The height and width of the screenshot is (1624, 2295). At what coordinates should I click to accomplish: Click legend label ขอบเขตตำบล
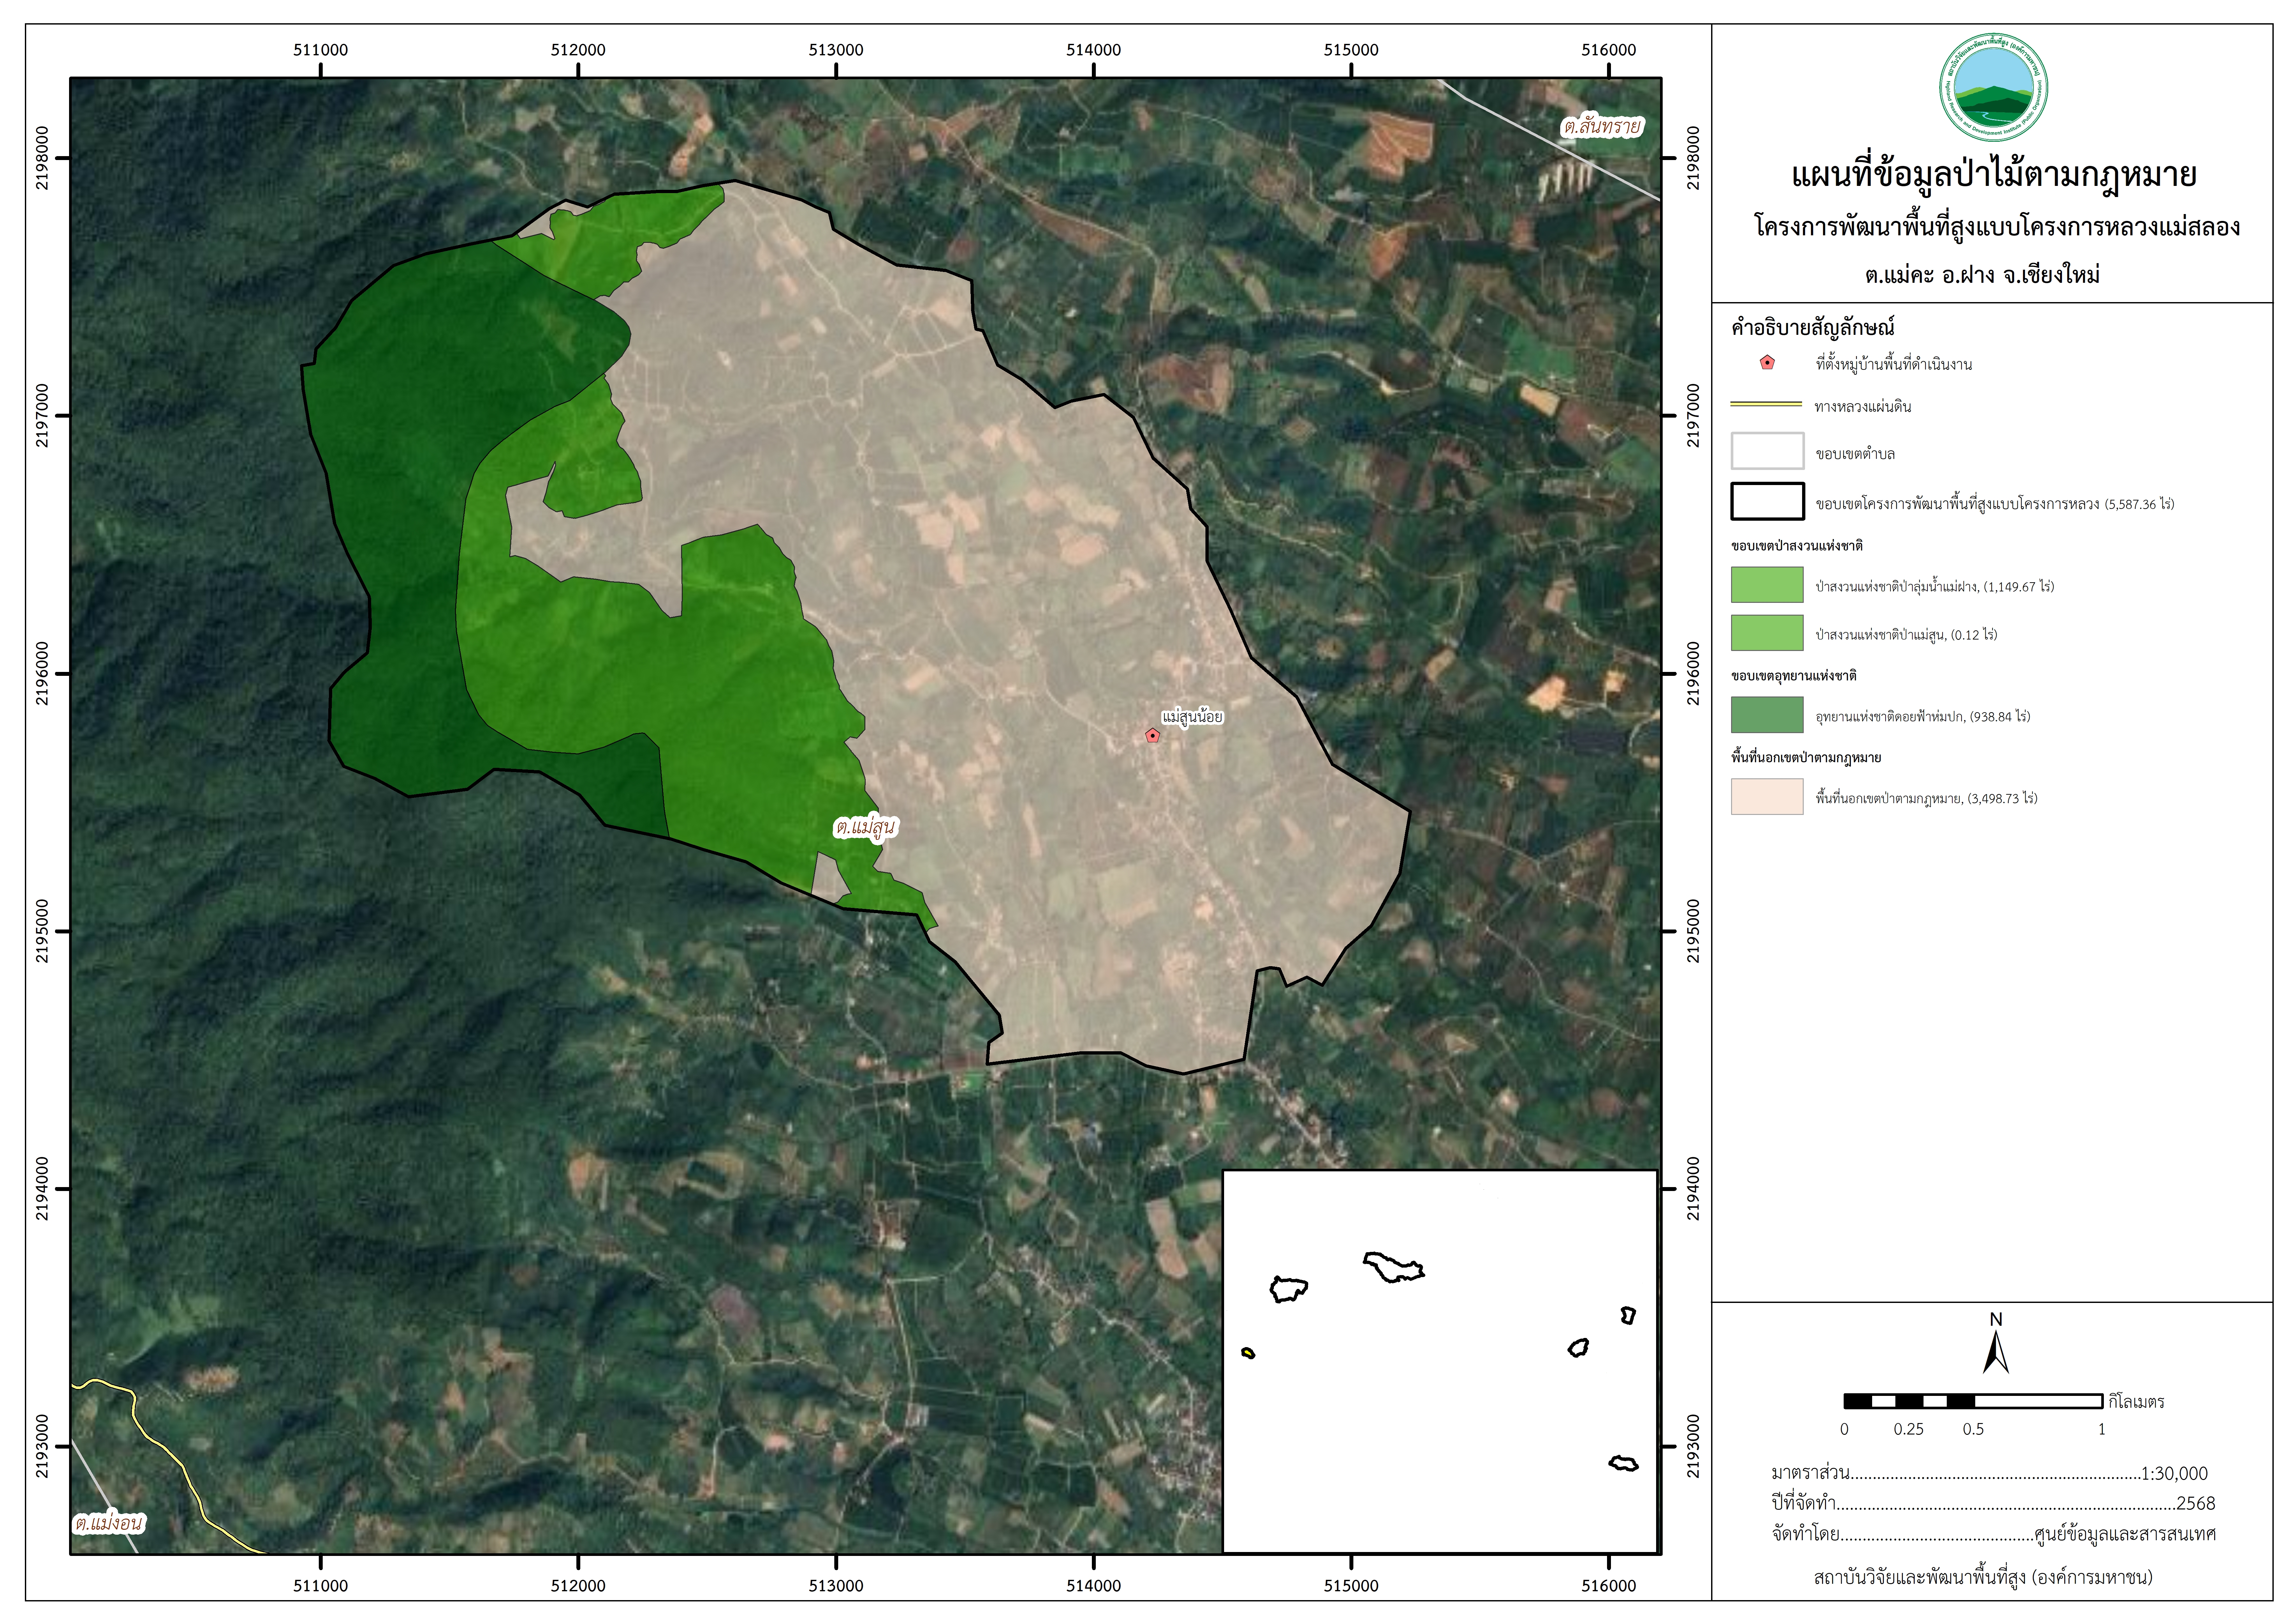click(1855, 454)
